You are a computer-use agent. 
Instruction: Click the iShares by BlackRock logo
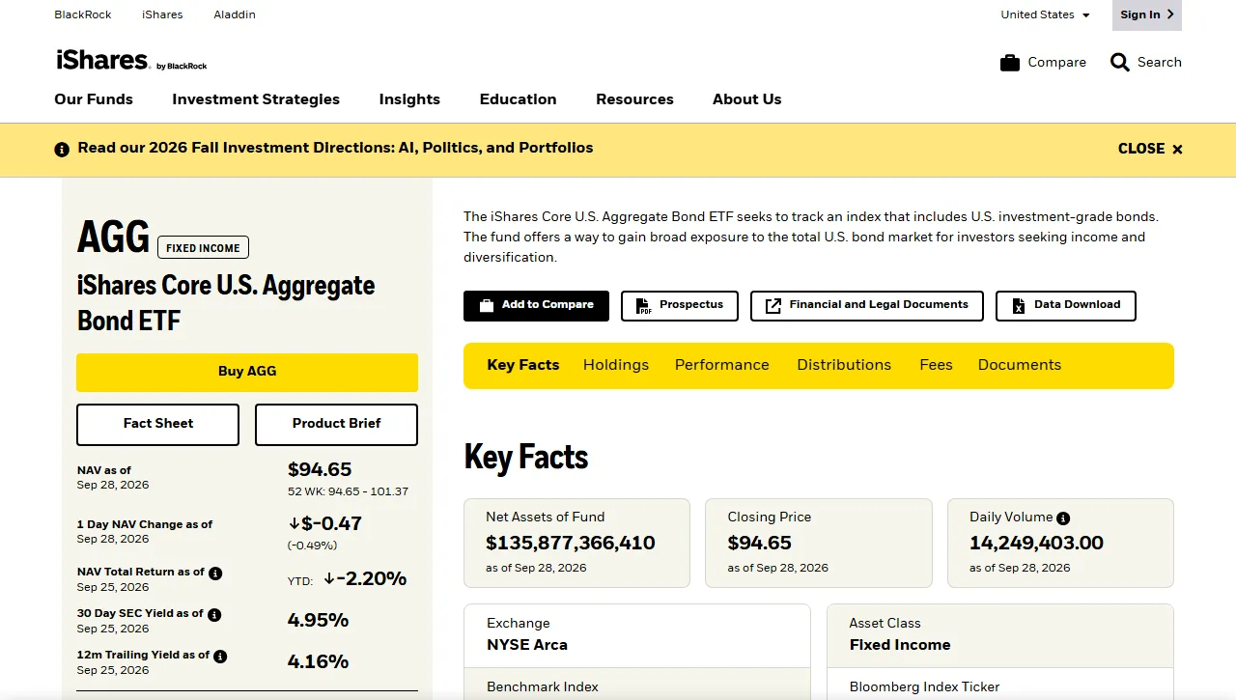click(131, 61)
